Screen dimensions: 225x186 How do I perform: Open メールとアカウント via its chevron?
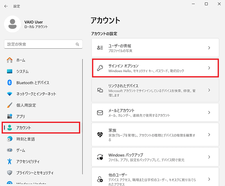point(209,112)
